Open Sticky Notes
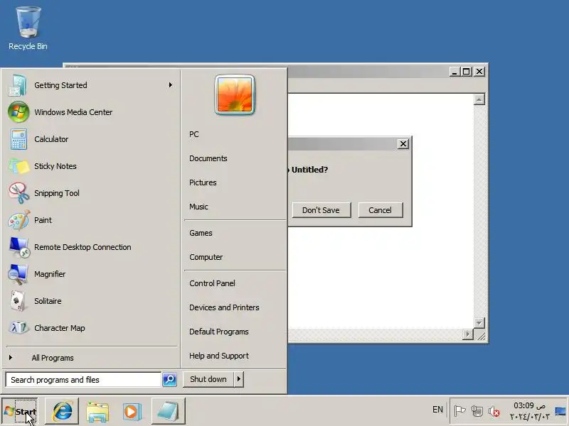569x426 pixels. tap(91, 166)
